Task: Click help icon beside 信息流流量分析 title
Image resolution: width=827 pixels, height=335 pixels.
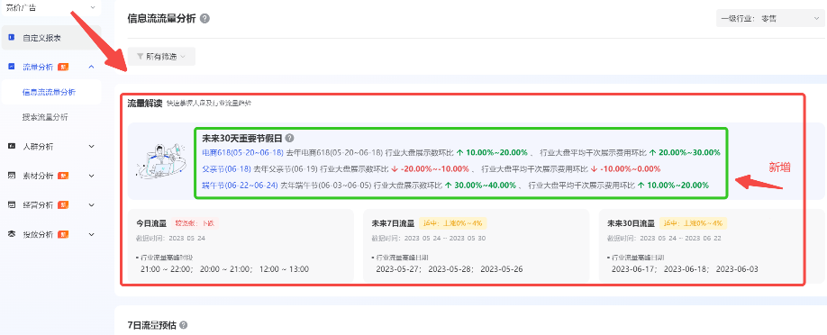Action: (x=204, y=19)
